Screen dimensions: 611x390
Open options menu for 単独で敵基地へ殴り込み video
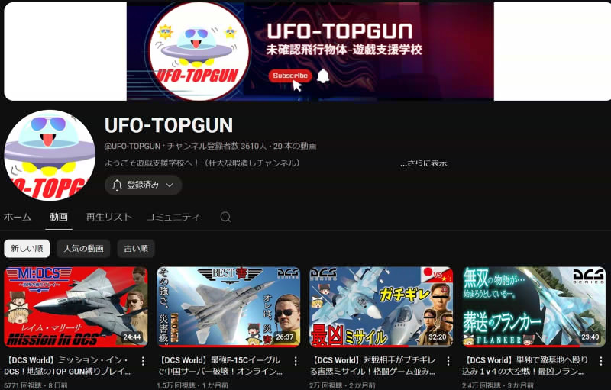pyautogui.click(x=601, y=361)
